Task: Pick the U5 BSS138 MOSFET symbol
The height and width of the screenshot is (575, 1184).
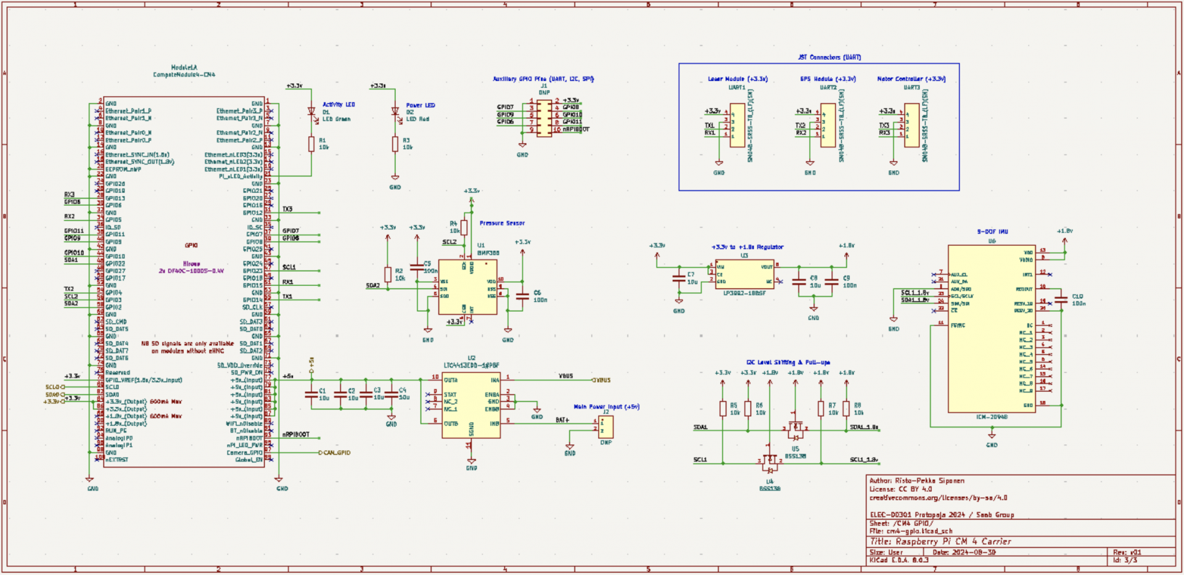Action: (795, 426)
